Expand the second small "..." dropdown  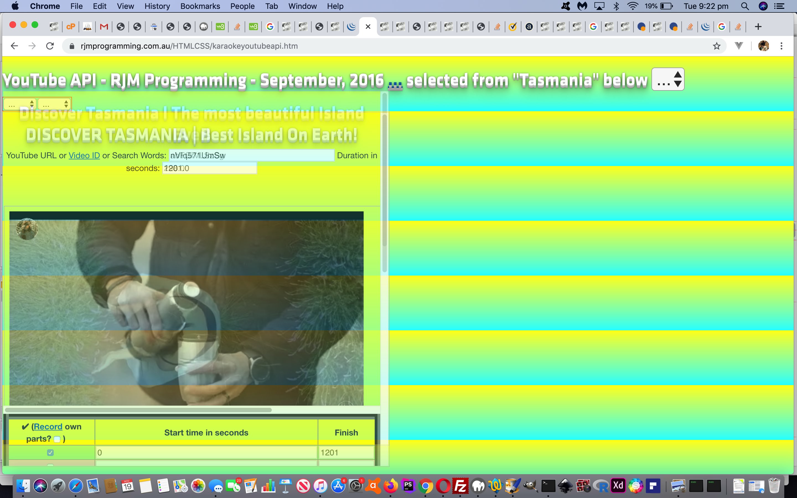pos(54,104)
